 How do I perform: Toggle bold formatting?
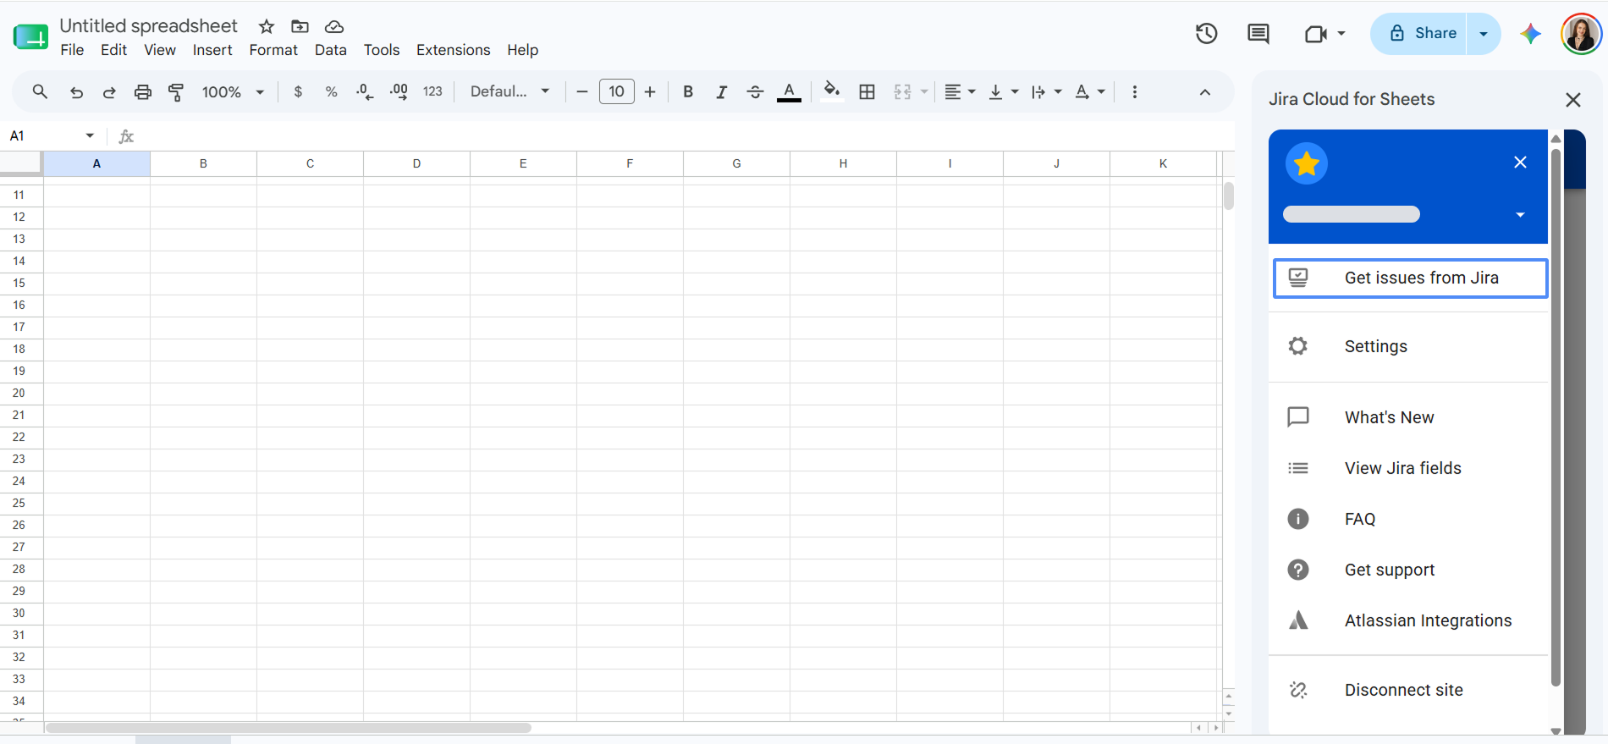[688, 92]
